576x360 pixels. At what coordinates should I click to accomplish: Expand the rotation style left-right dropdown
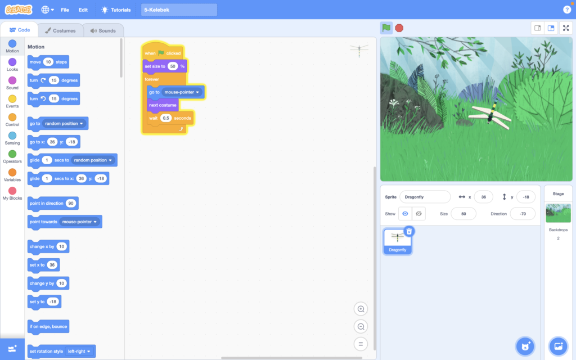80,352
